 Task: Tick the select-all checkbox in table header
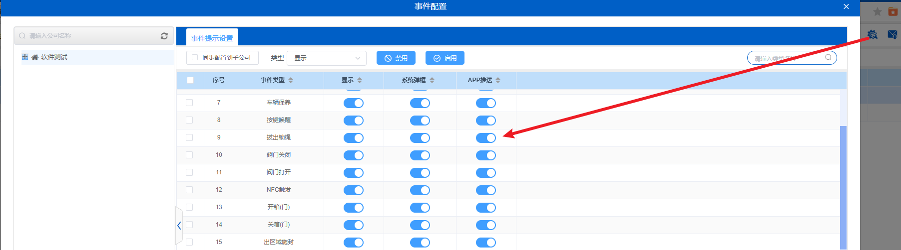(x=190, y=80)
